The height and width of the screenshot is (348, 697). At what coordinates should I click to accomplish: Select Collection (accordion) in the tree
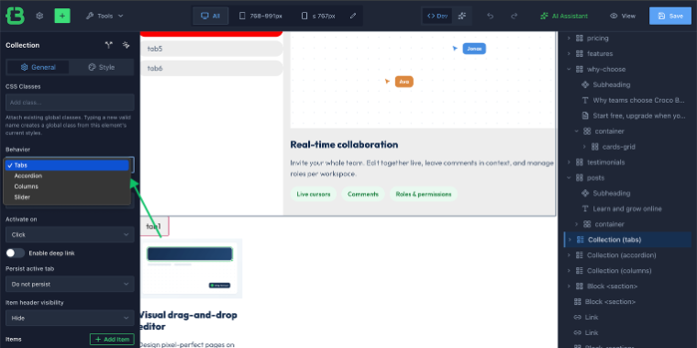(622, 255)
